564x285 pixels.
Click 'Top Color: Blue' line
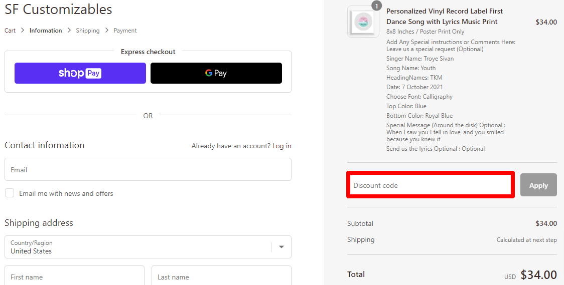(406, 106)
